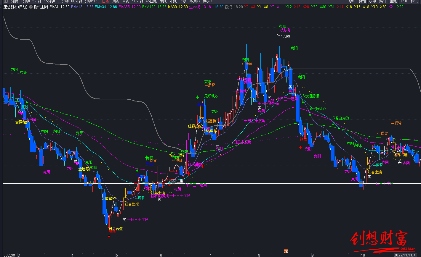Viewport: 421px width, 257px height.
Task: Select the 60分钟 period tab
Action: [77, 1]
